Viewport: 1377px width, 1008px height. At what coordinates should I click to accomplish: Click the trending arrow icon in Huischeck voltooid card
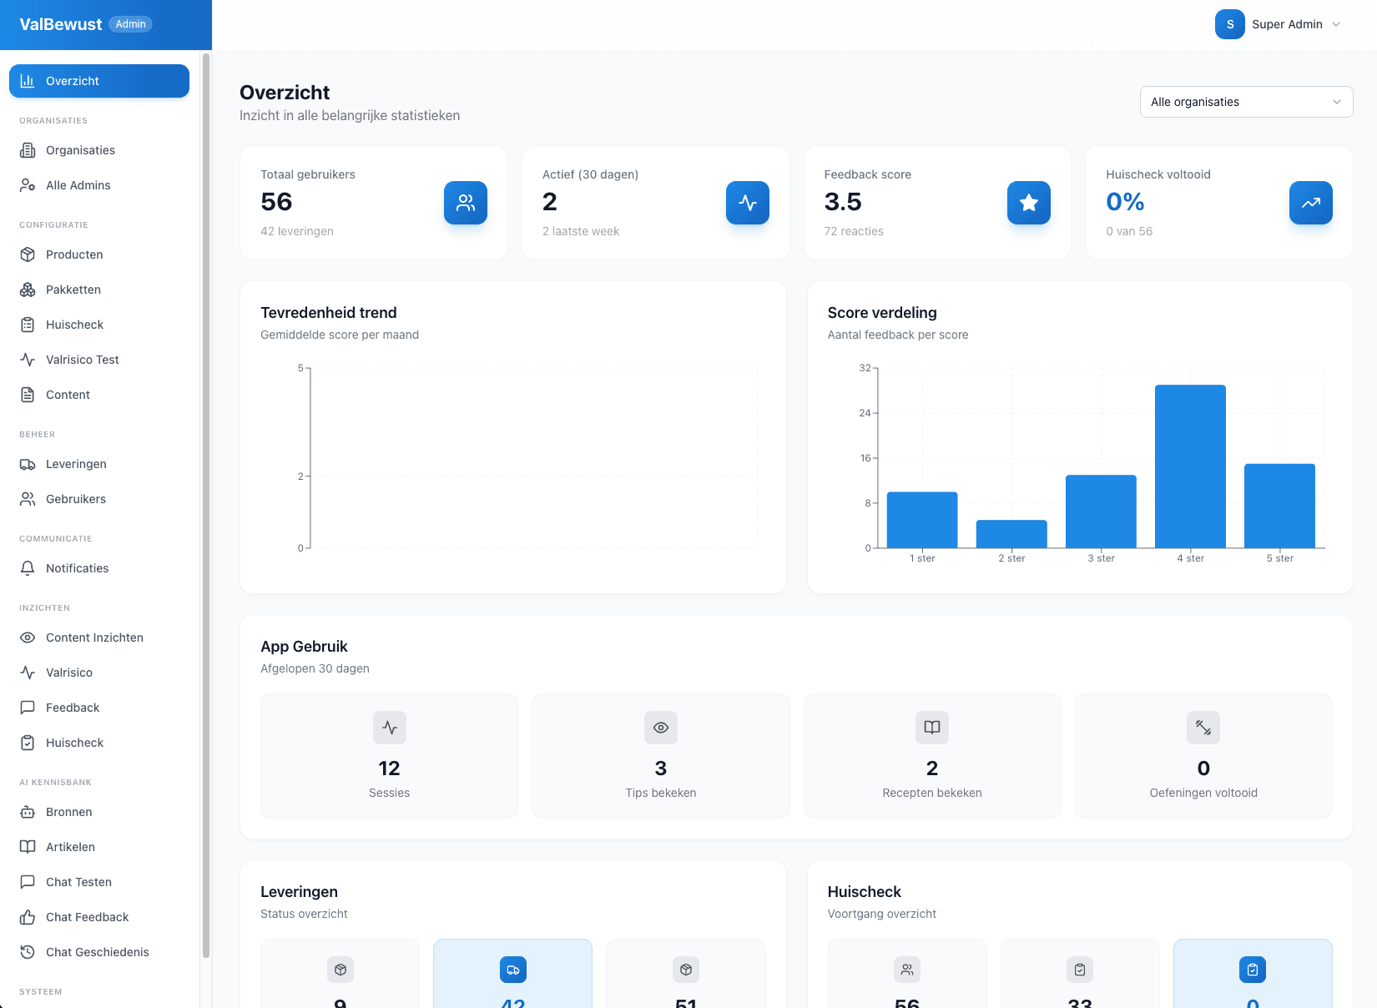[1310, 203]
